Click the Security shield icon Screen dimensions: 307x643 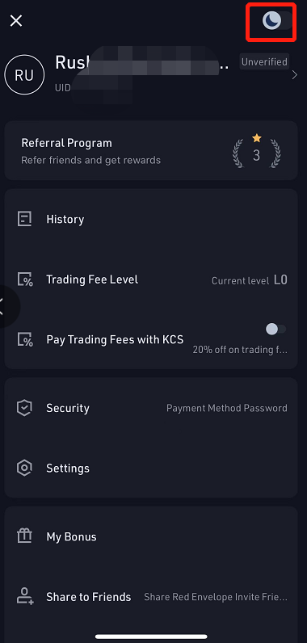pos(24,408)
